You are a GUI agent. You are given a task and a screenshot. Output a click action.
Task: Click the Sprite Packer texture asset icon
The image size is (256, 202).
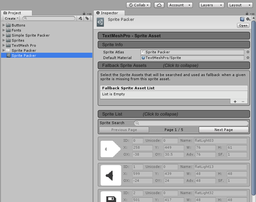pos(8,50)
